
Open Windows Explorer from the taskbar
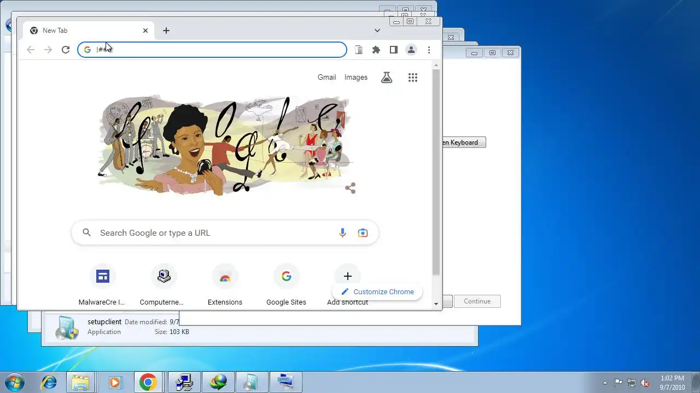[81, 382]
